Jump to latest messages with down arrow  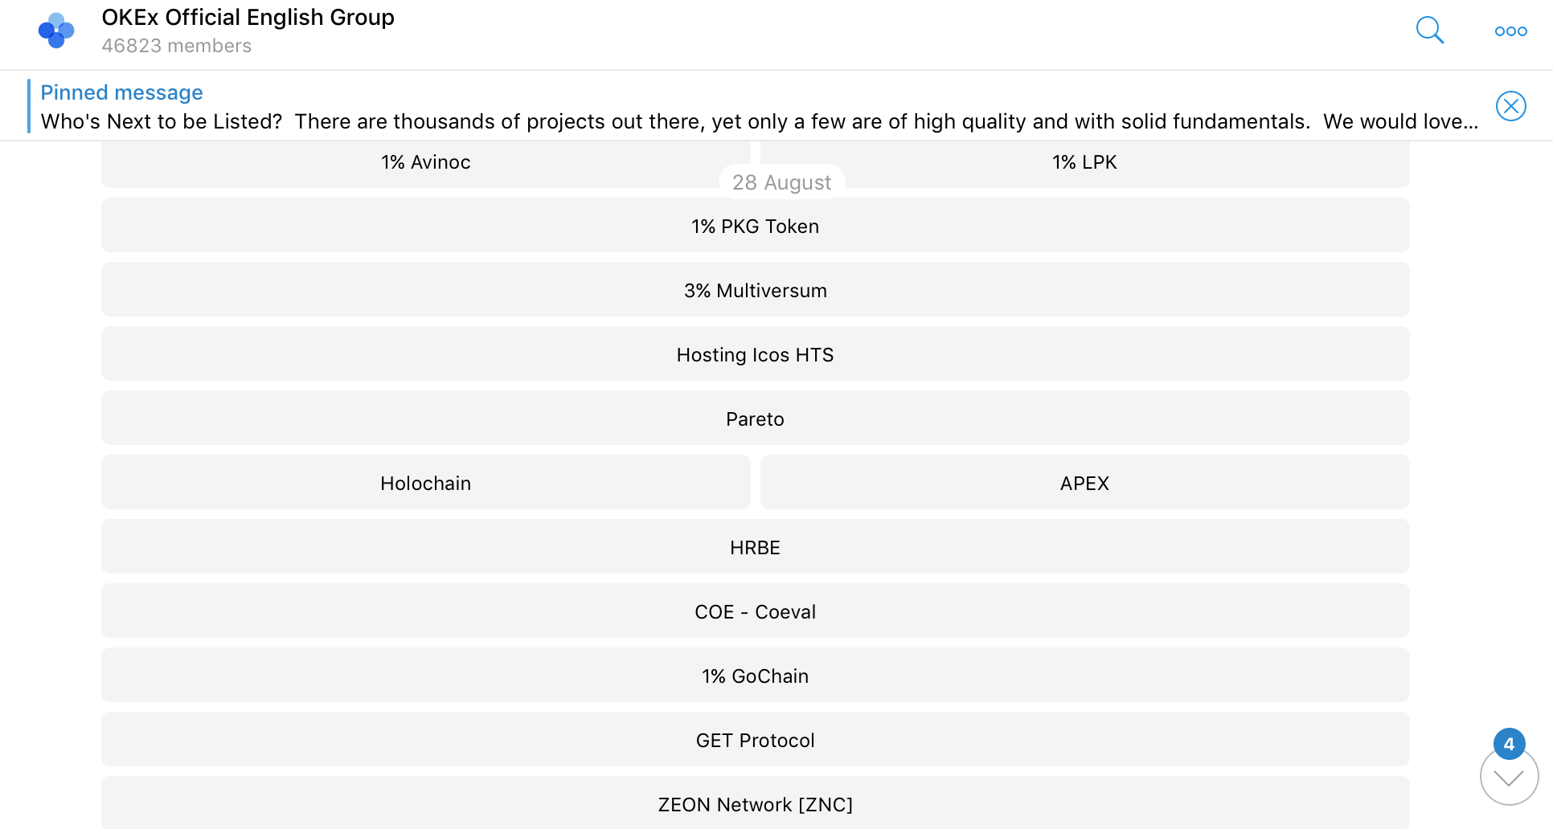(x=1509, y=777)
